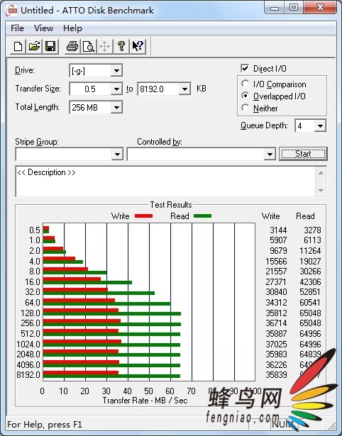
Task: Open the View menu
Action: point(43,28)
